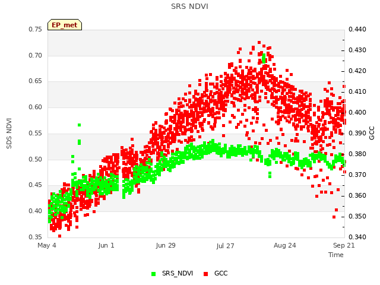Click the Aug 24 date tick label

285,245
